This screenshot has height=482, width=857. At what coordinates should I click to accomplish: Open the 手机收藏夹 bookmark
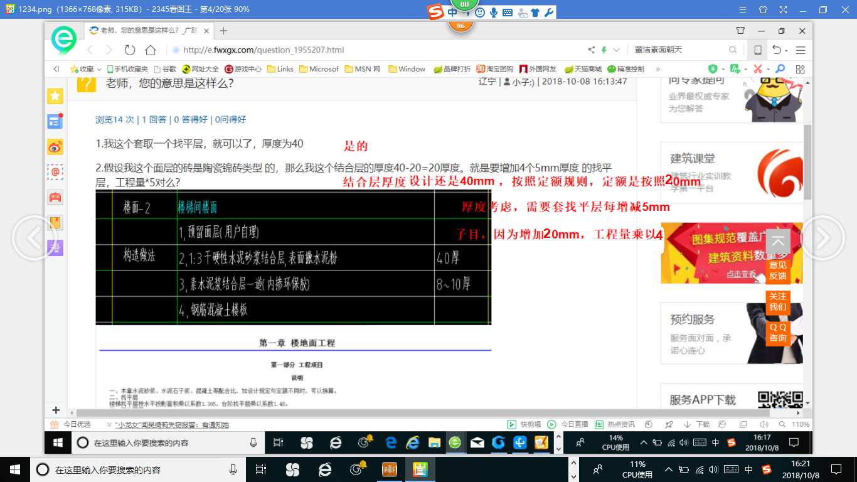tap(127, 69)
